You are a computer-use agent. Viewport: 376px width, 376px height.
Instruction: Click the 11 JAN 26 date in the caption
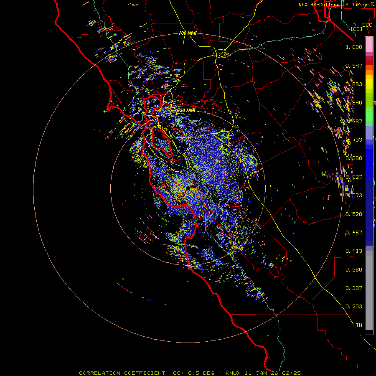click(x=261, y=373)
